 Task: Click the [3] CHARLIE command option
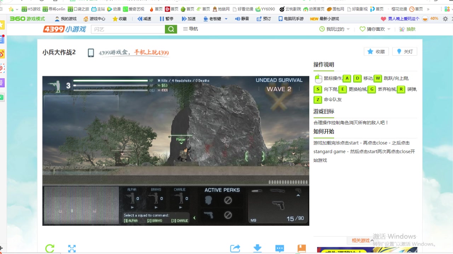[180, 221]
